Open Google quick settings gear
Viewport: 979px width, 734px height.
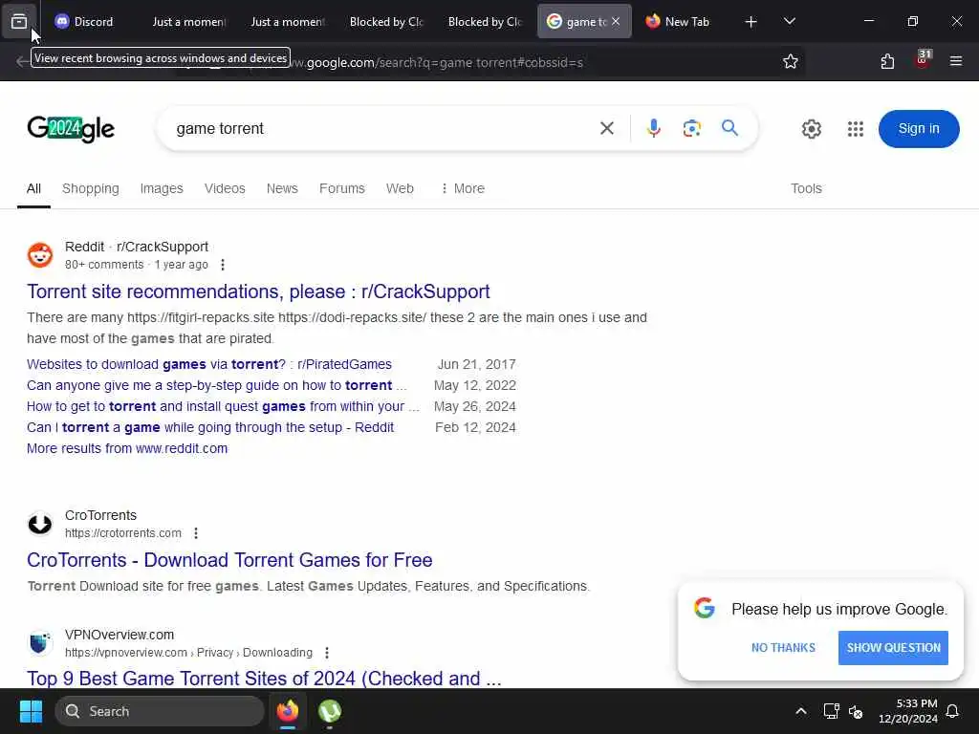(811, 129)
